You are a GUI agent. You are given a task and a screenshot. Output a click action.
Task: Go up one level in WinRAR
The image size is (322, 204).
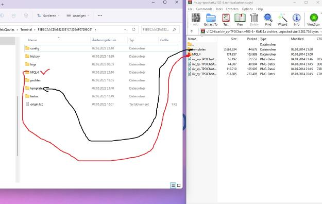192,31
